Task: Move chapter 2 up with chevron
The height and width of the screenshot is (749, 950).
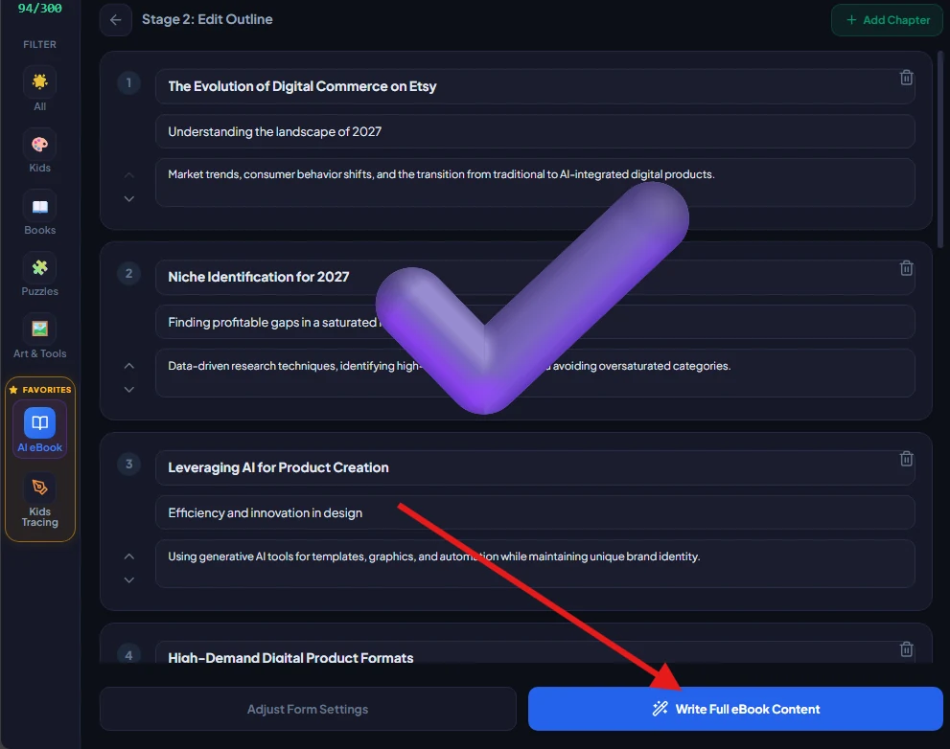Action: pyautogui.click(x=129, y=366)
